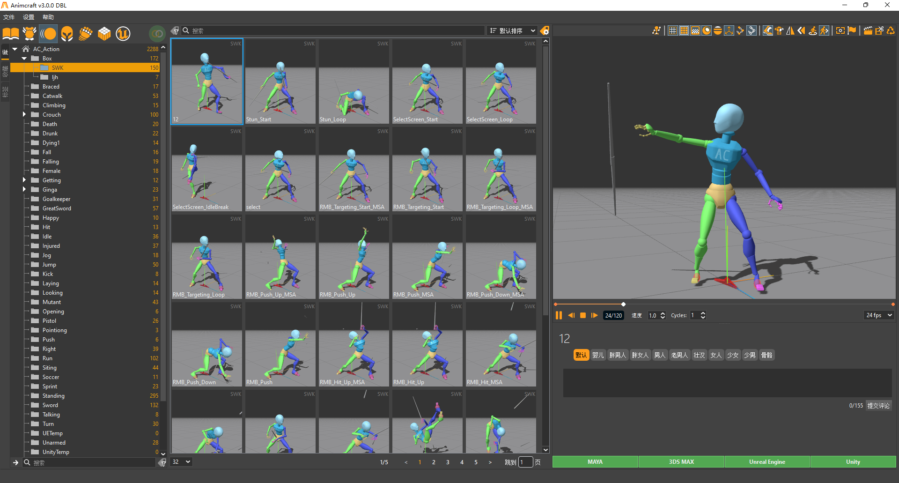899x483 pixels.
Task: Export to Unity
Action: [853, 462]
